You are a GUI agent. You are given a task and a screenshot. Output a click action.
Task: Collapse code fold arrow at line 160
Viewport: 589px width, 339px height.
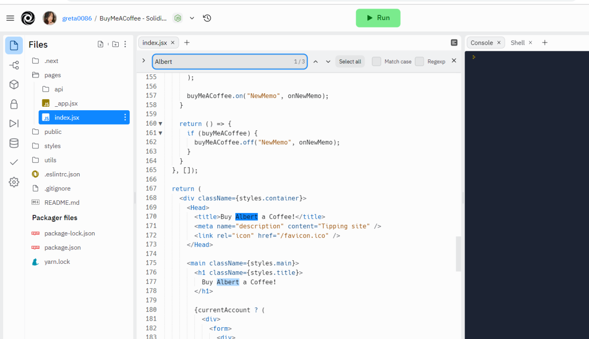160,124
